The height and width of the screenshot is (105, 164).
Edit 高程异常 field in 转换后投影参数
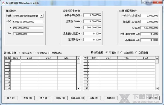point(150,40)
